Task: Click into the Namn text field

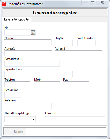Action: pos(28,43)
